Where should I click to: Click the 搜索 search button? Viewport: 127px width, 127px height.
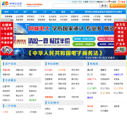click(104, 6)
